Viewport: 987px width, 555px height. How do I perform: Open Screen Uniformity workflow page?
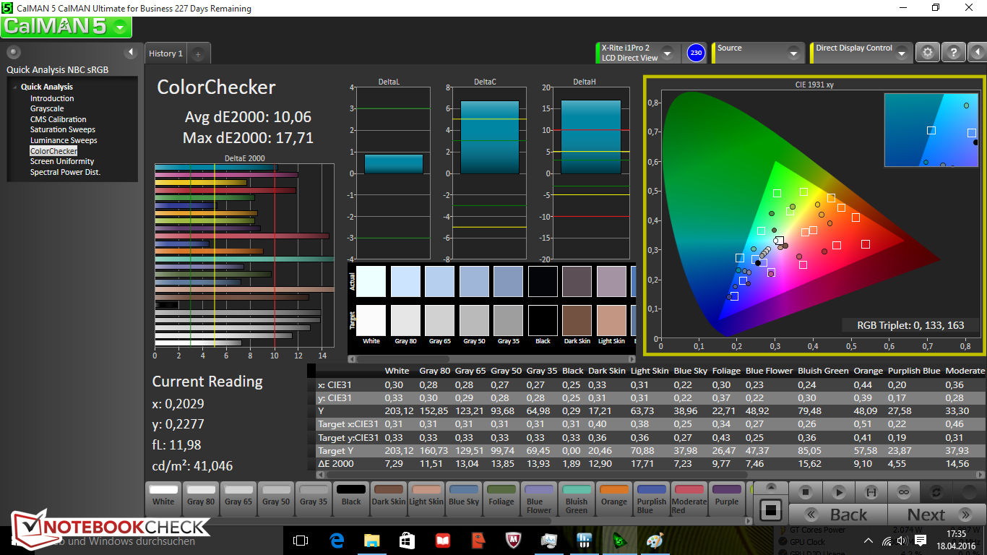tap(62, 162)
